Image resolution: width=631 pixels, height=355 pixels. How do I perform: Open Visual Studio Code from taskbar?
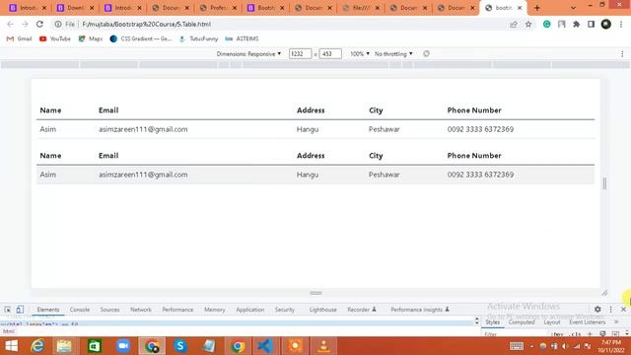pos(265,346)
